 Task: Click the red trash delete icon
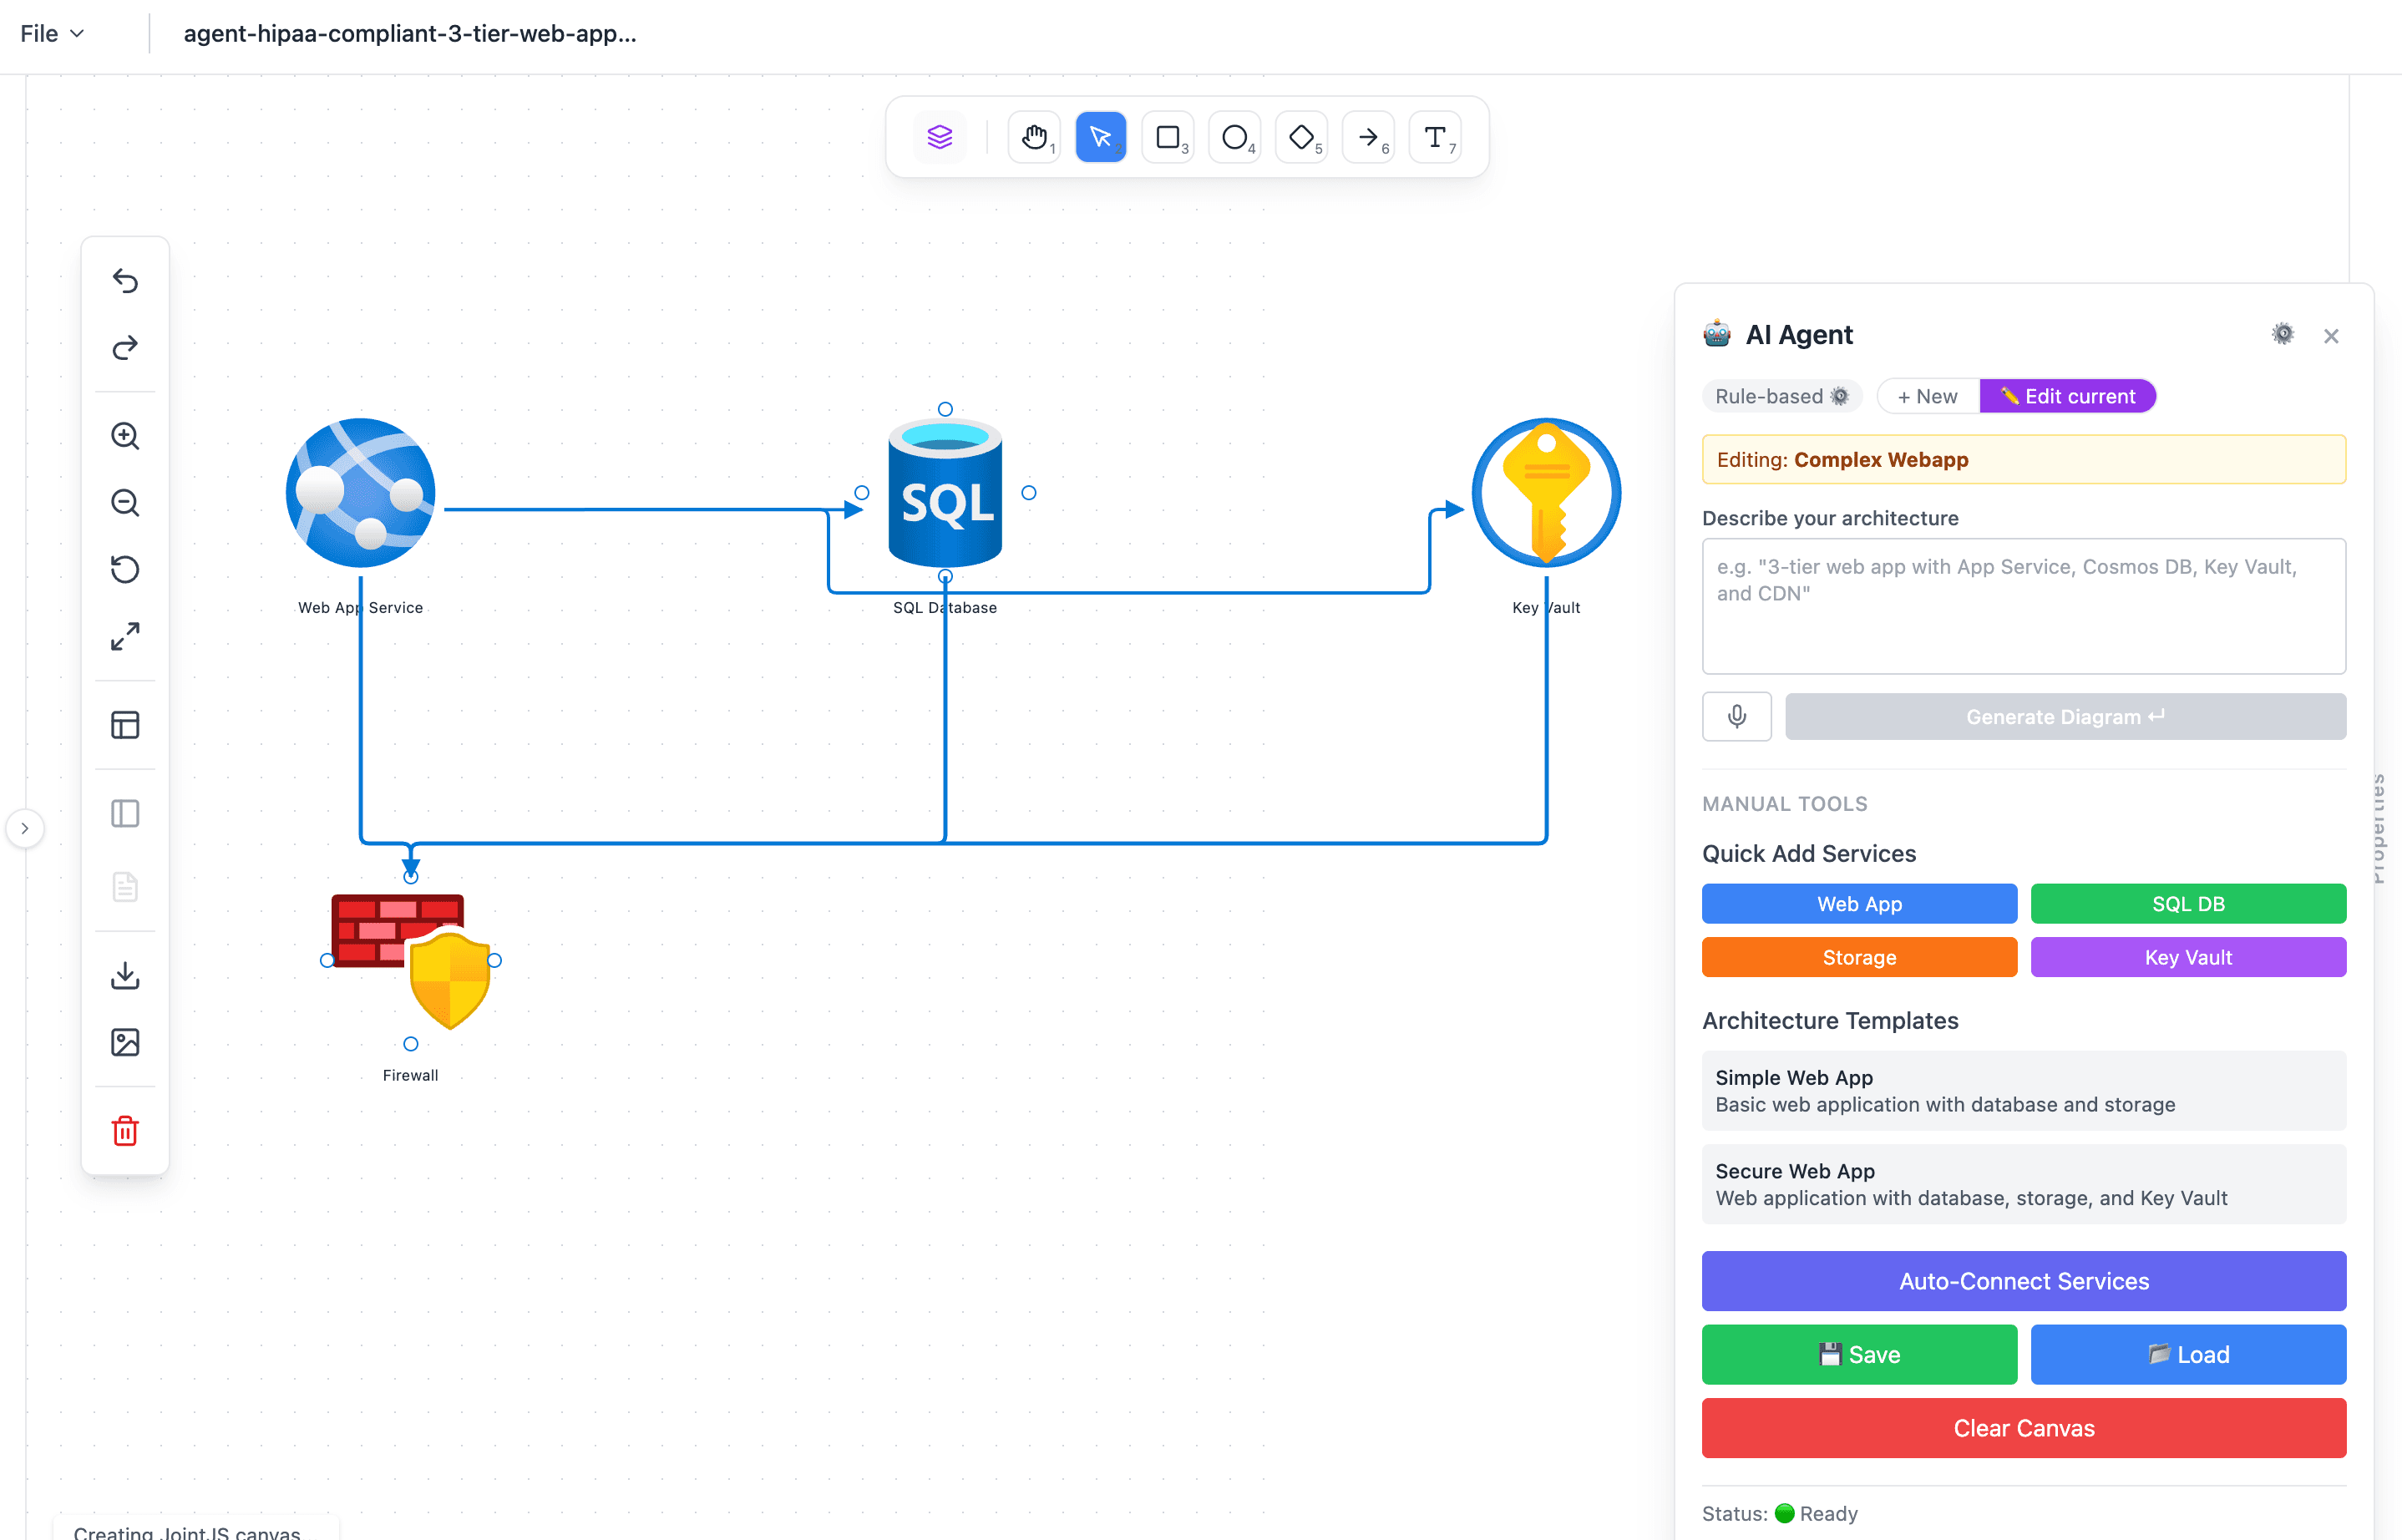coord(125,1131)
